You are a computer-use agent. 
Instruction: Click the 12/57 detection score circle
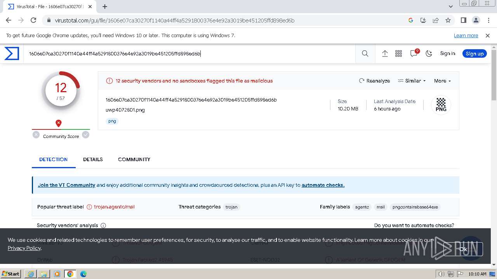pos(61,91)
